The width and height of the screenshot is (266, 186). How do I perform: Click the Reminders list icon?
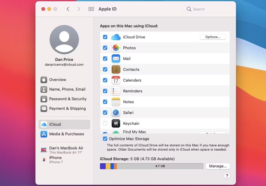click(x=116, y=91)
